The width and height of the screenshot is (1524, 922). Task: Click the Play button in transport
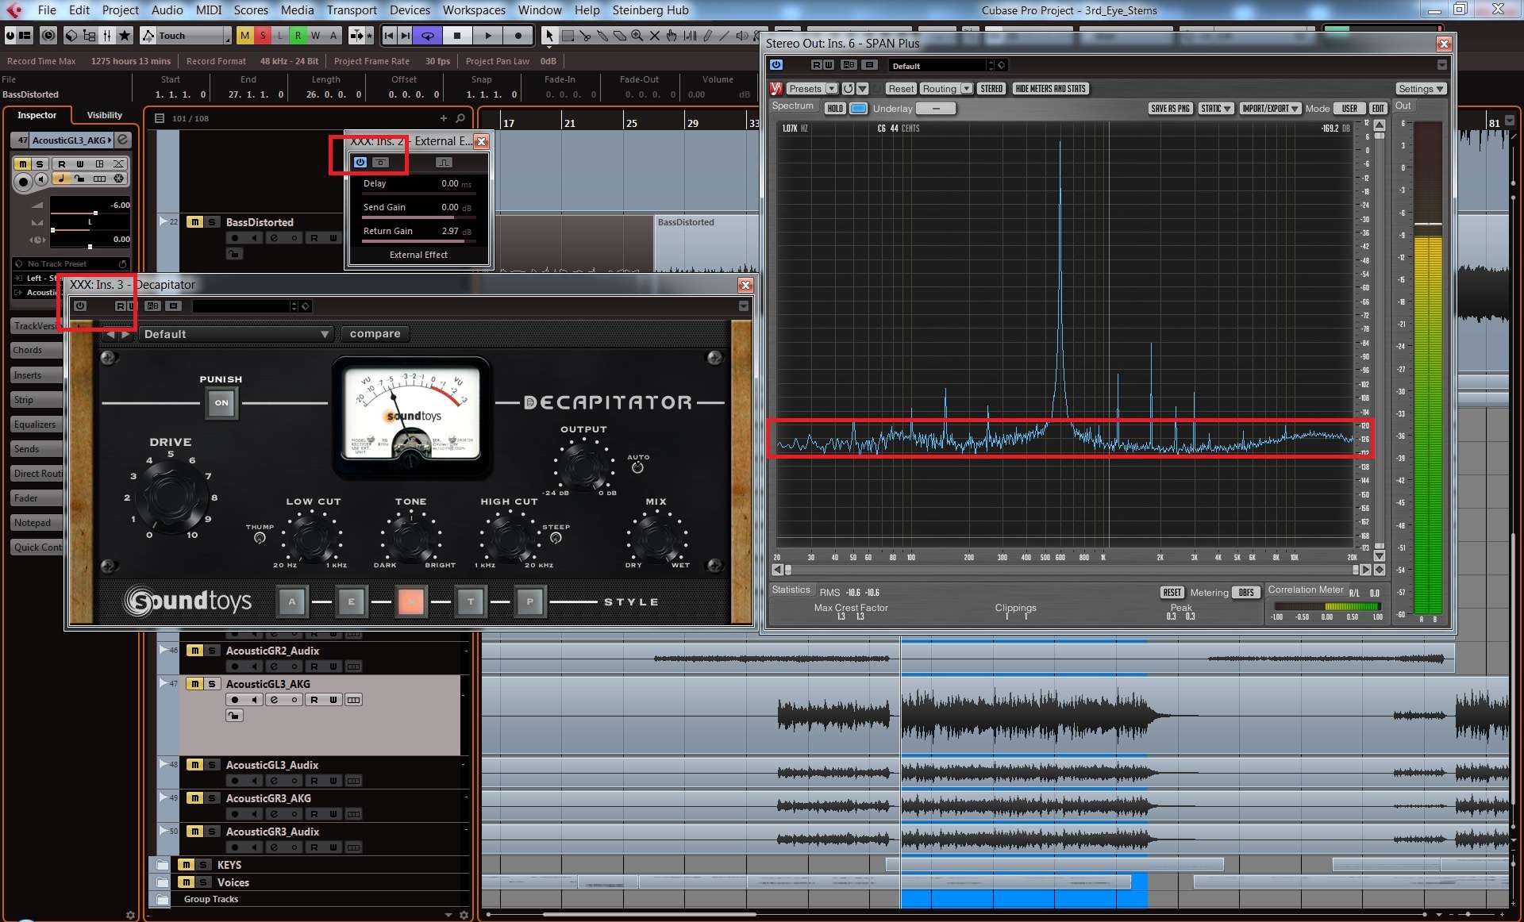coord(487,35)
